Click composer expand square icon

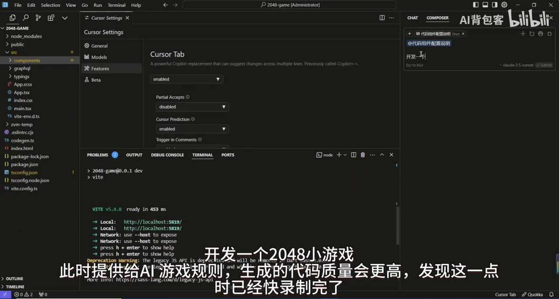point(550,34)
